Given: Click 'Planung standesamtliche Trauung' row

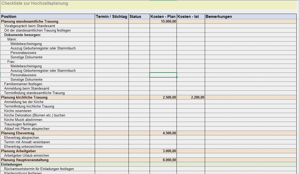Looking at the screenshot, I should (149, 22).
